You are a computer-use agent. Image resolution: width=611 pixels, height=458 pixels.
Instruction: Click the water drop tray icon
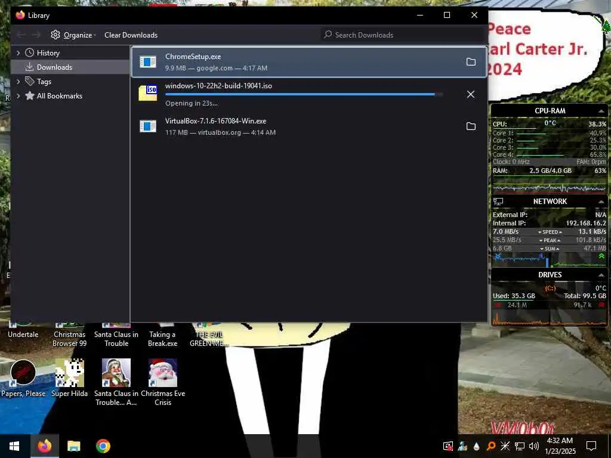pos(476,446)
